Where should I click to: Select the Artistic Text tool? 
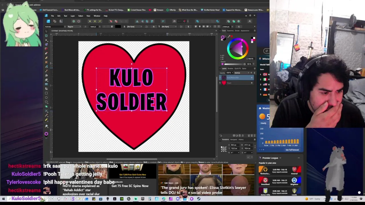point(46,111)
